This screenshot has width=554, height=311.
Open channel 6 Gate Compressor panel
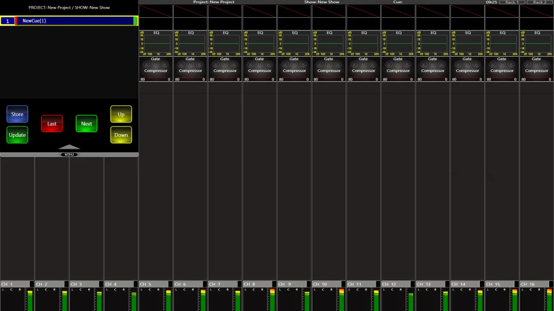[x=191, y=69]
